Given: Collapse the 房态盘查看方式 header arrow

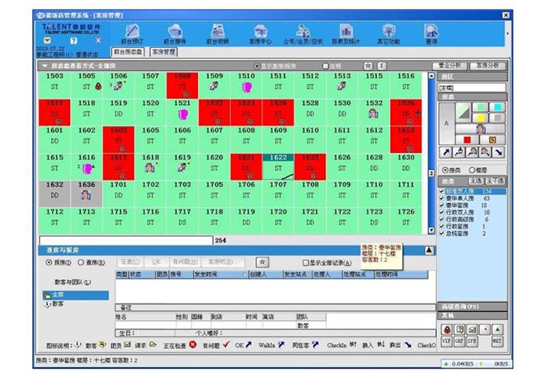Looking at the screenshot, I should pos(46,66).
